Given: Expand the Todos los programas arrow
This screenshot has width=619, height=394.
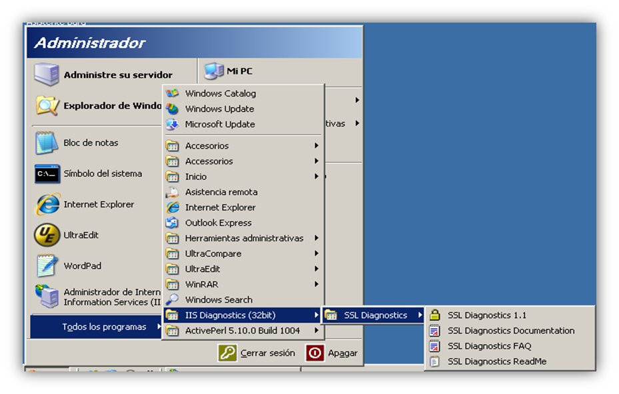Looking at the screenshot, I should (x=159, y=327).
